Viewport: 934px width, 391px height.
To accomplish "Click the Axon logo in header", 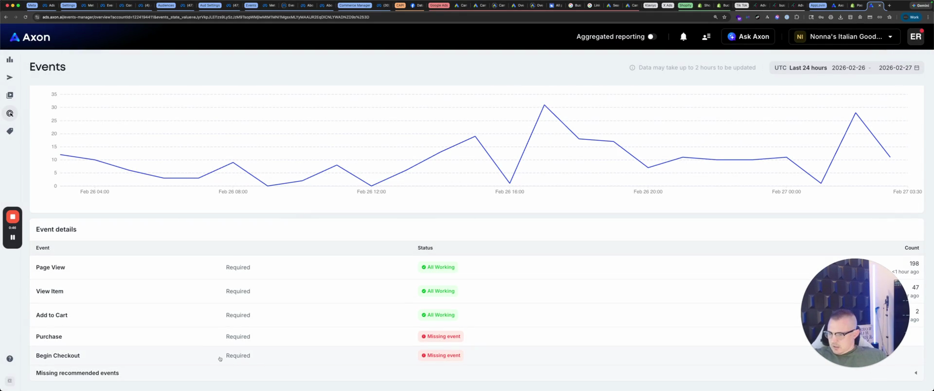I will 30,37.
